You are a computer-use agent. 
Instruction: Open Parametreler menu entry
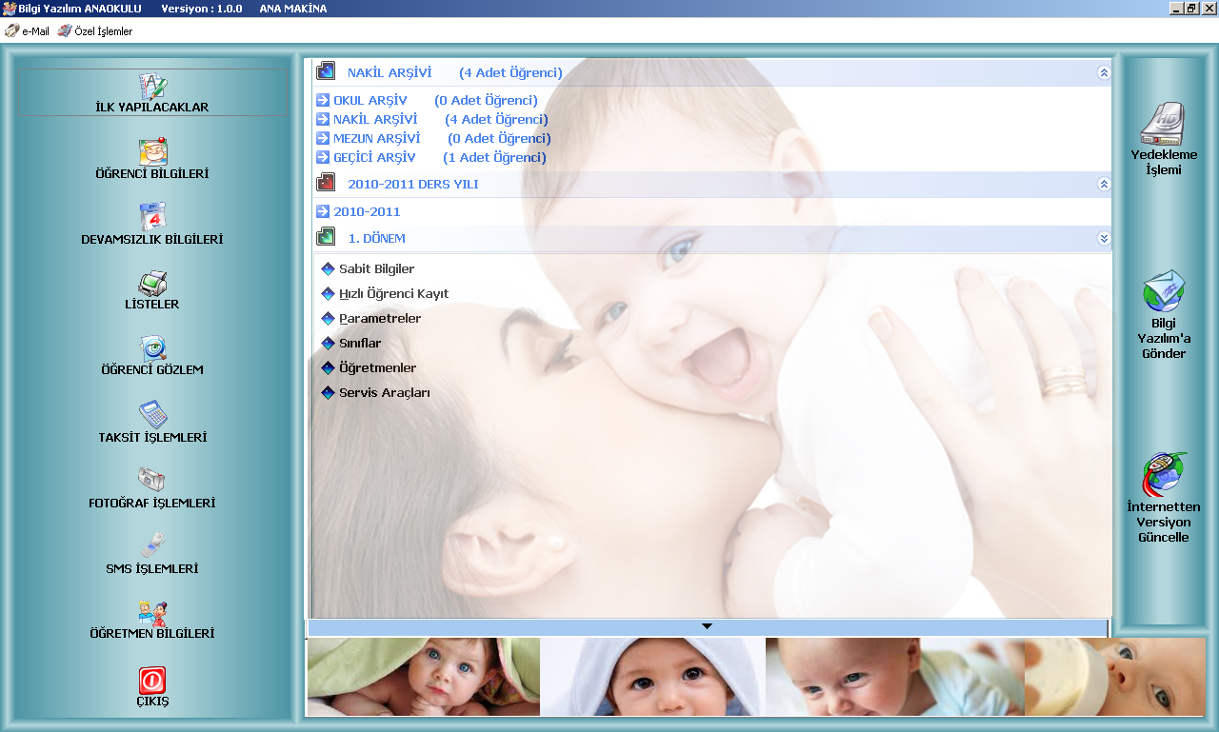tap(380, 319)
